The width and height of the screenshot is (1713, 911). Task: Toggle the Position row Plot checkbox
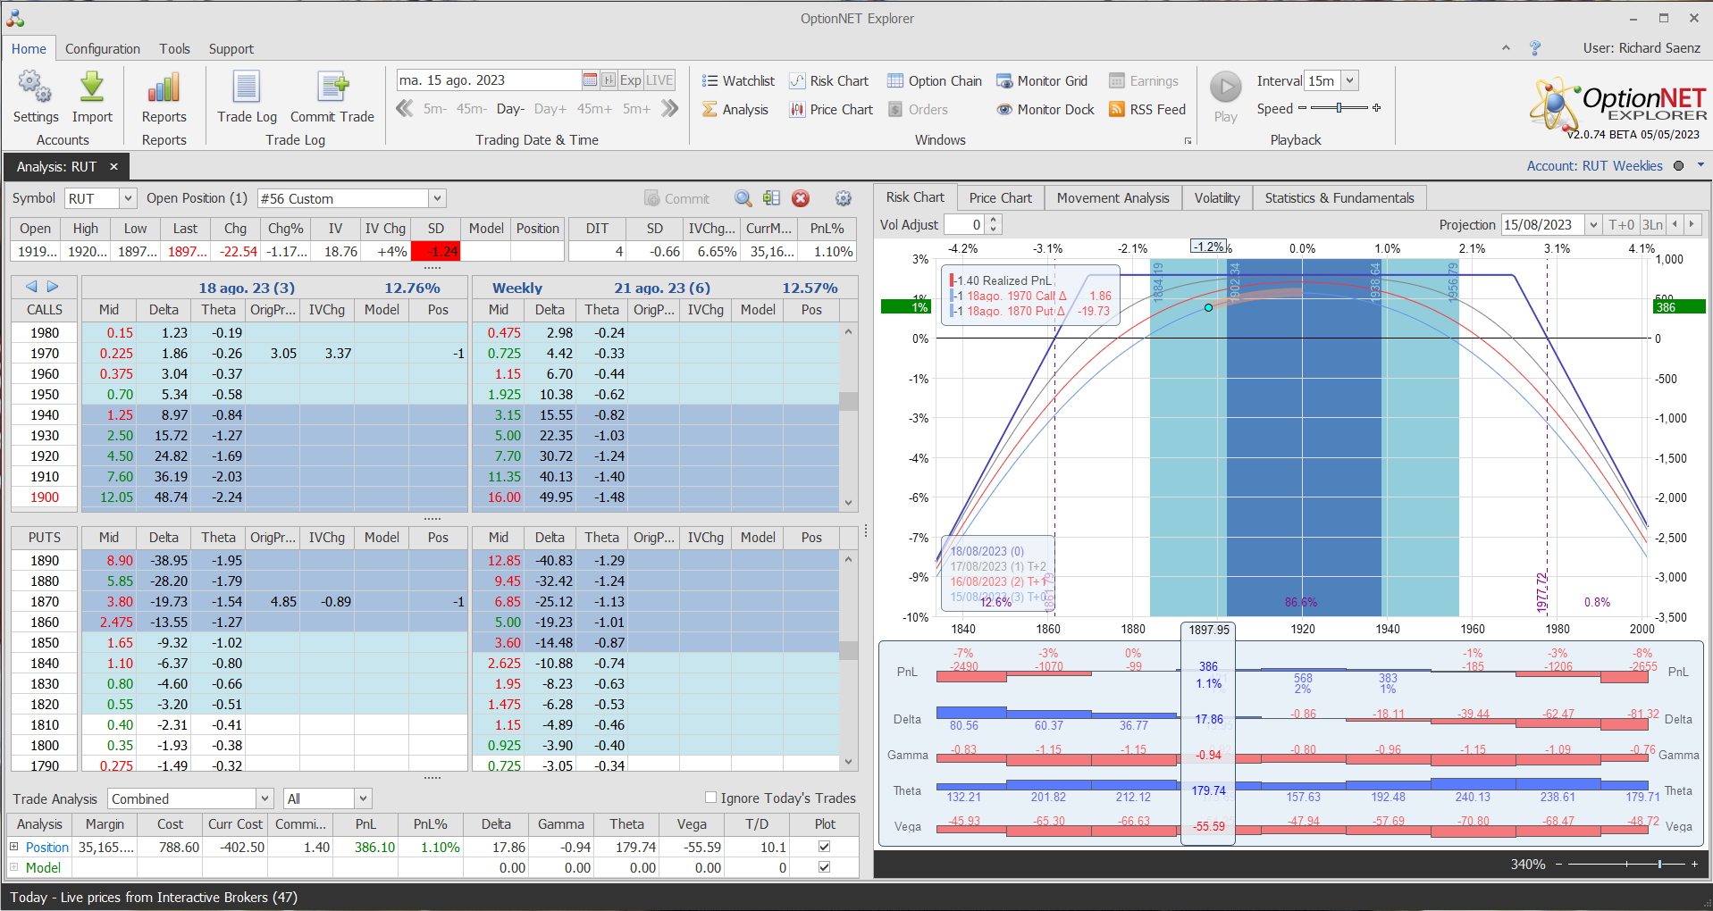point(824,847)
